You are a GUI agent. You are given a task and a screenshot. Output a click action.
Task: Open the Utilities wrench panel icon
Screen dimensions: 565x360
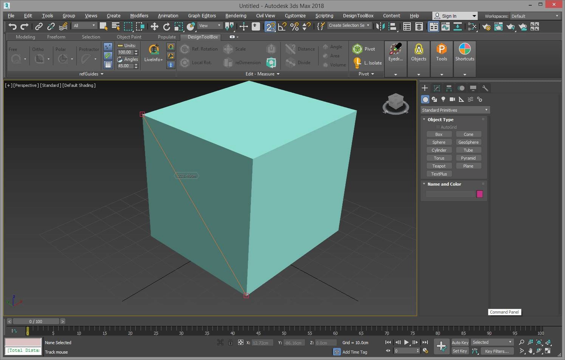(x=485, y=88)
